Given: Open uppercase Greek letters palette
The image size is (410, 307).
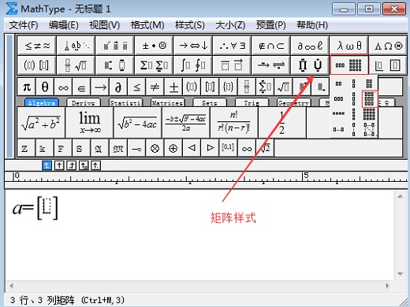Looking at the screenshot, I should pyautogui.click(x=388, y=46).
